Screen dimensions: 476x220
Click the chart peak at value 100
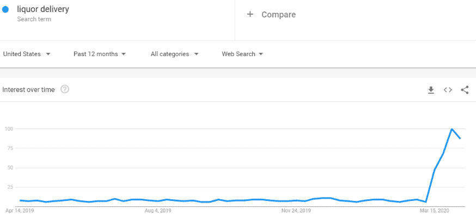point(452,129)
